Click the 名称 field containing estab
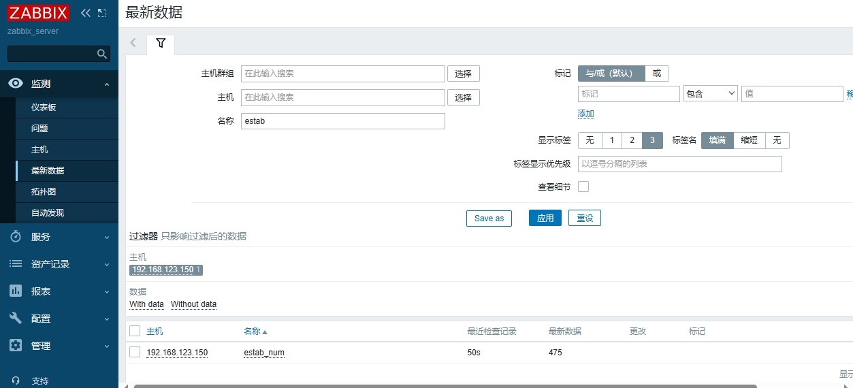 (x=342, y=121)
